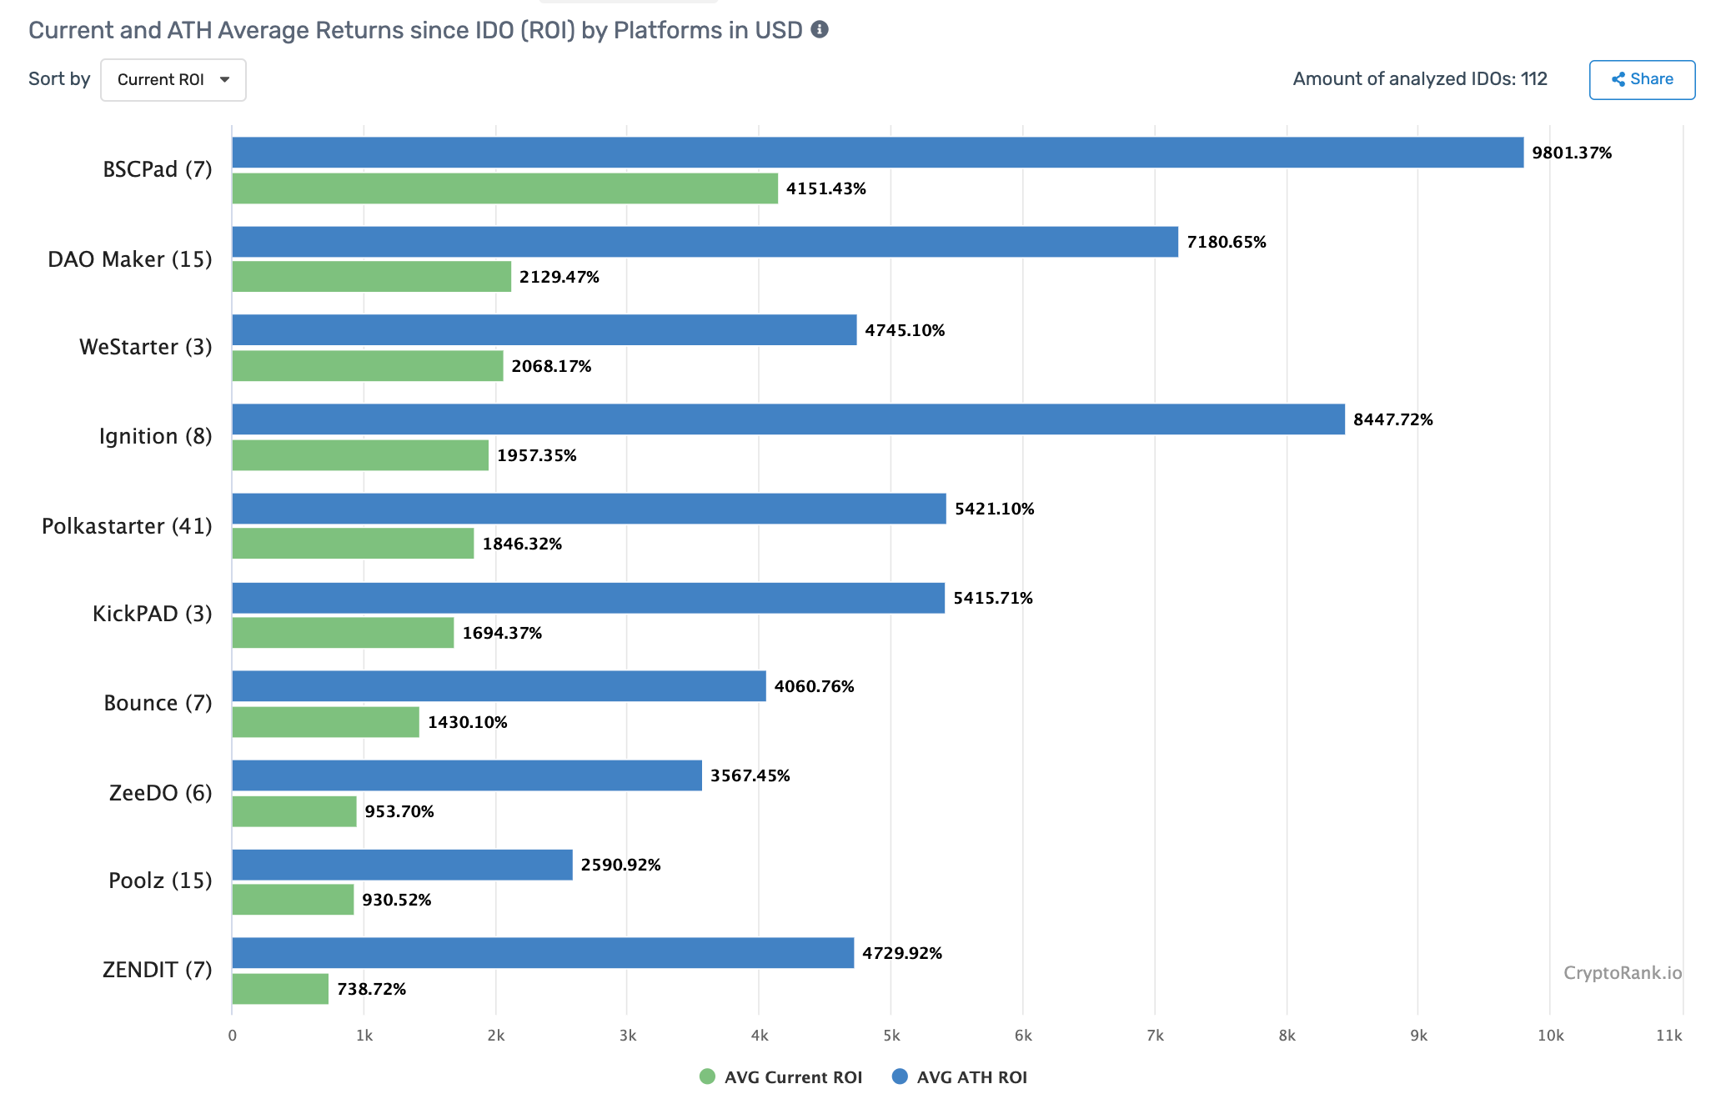The width and height of the screenshot is (1731, 1099).
Task: Click the 1846.32% value label
Action: [522, 544]
